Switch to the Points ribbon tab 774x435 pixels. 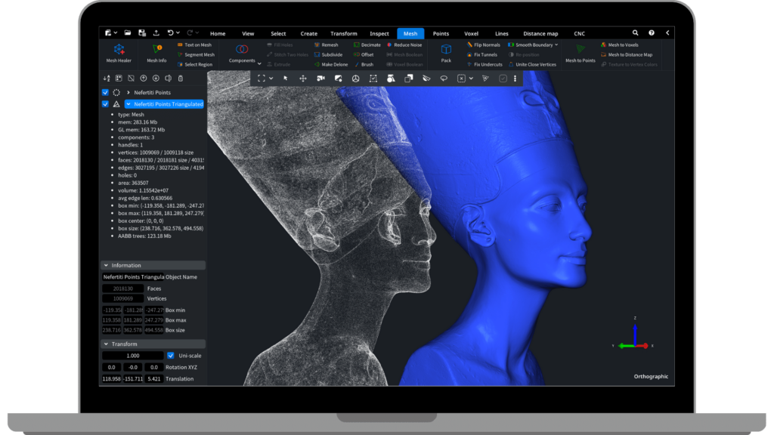[x=441, y=34]
